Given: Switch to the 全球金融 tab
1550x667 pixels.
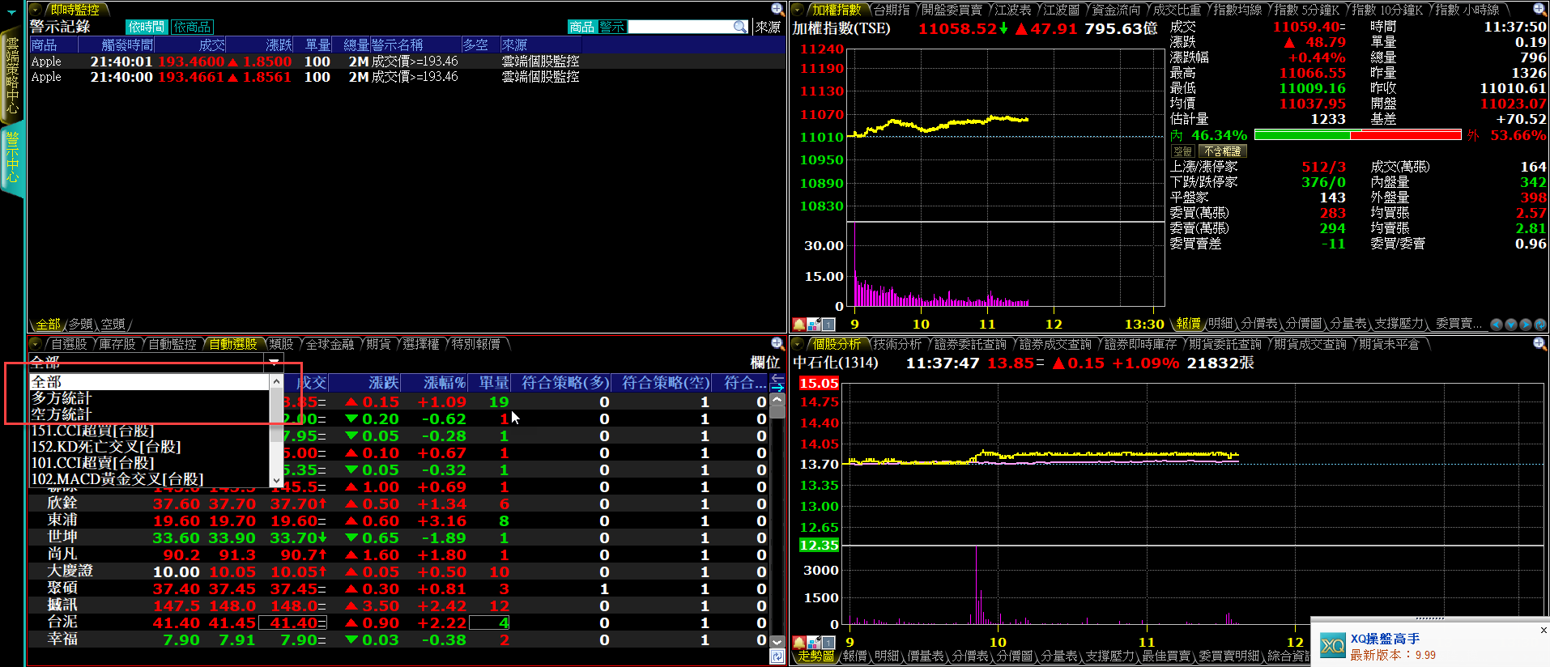Looking at the screenshot, I should pos(329,344).
